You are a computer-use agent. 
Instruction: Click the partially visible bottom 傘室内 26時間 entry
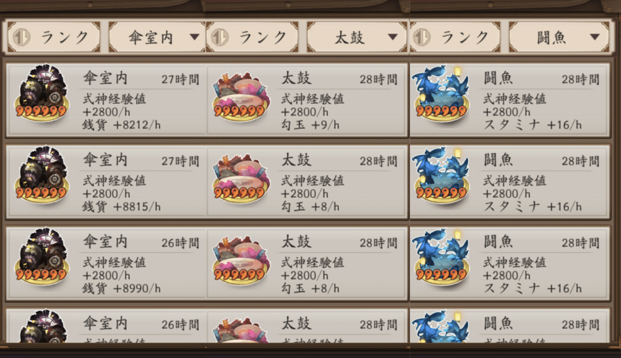pyautogui.click(x=106, y=325)
